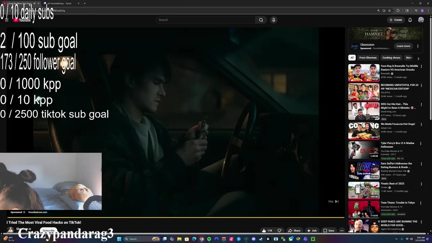Screen dimensions: 432x243
Task: Start voice search with the microphone icon
Action: click(274, 20)
